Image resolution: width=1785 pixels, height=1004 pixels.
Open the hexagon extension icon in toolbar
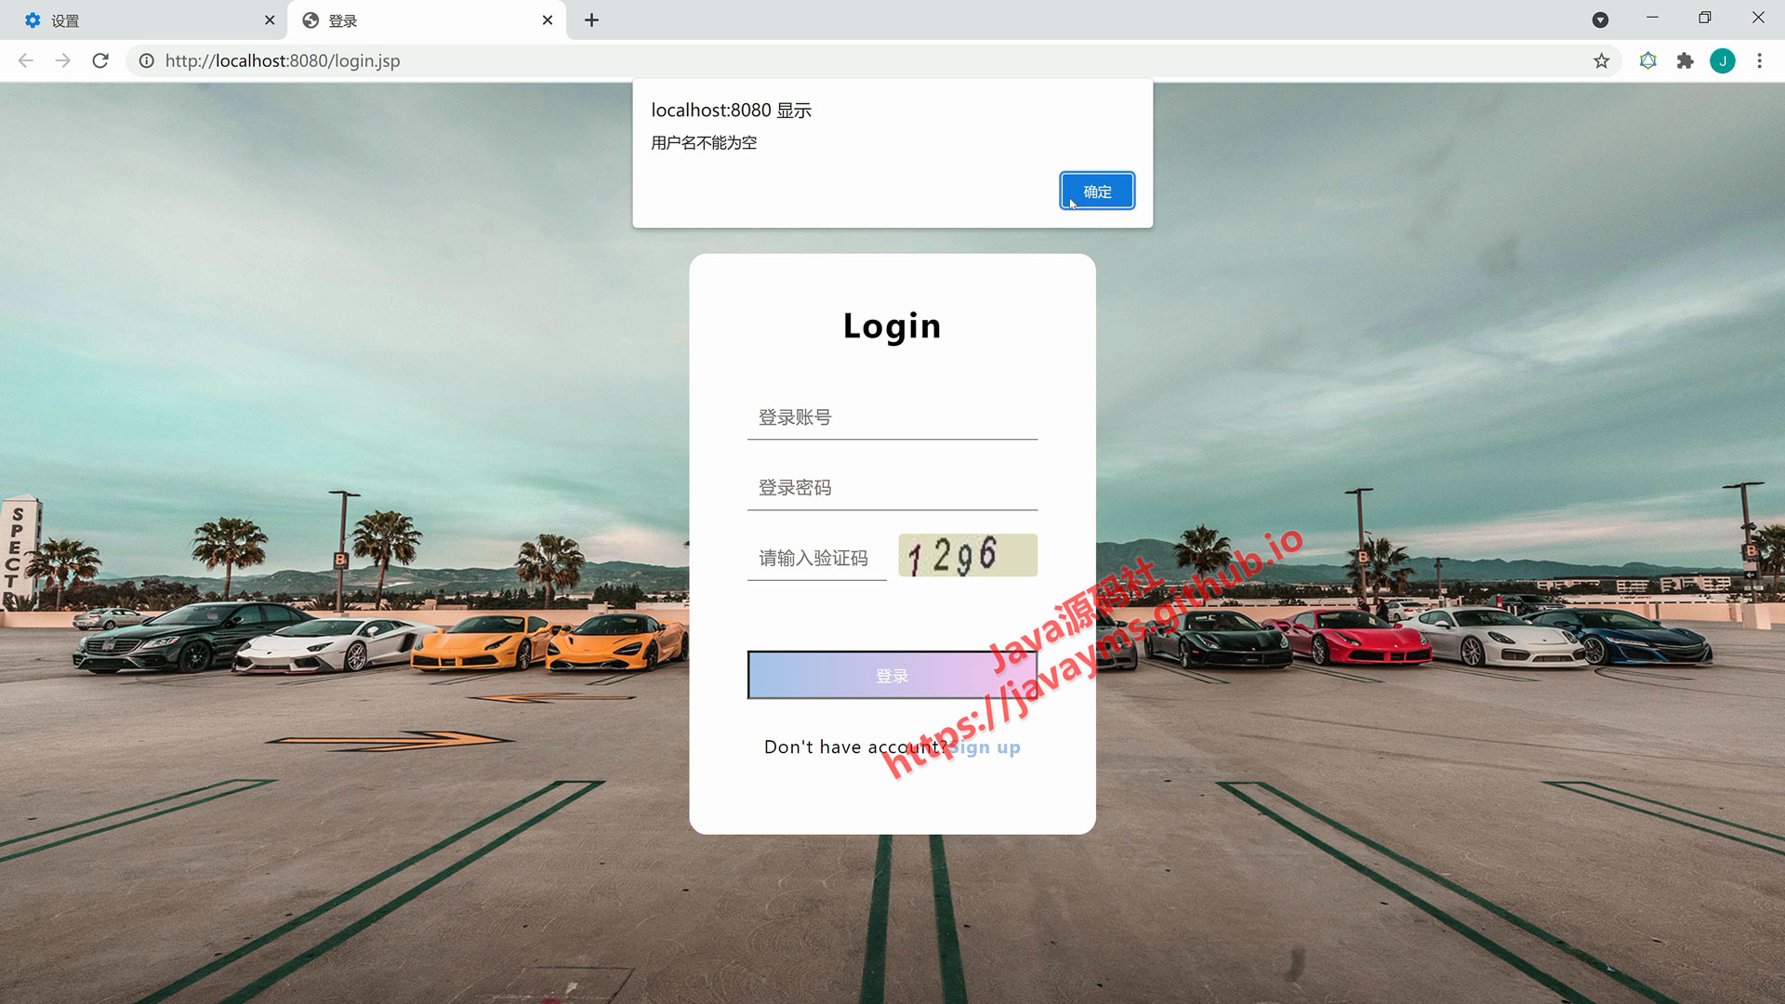(x=1648, y=60)
